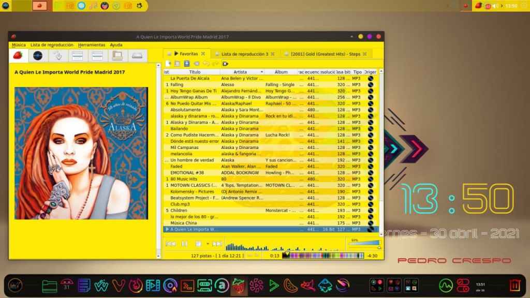Open the vinyl disc library tab
530x298 pixels.
[x=37, y=55]
